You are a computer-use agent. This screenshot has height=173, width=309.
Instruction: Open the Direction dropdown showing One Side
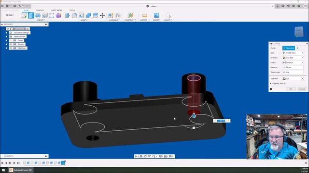click(x=293, y=58)
